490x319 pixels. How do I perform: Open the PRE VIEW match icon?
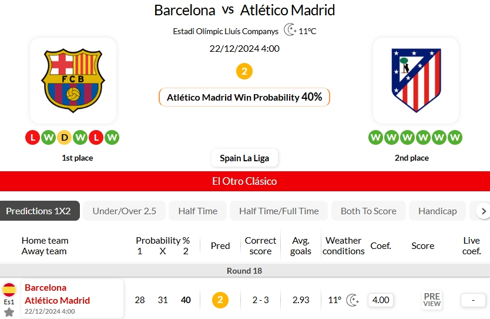click(x=432, y=300)
